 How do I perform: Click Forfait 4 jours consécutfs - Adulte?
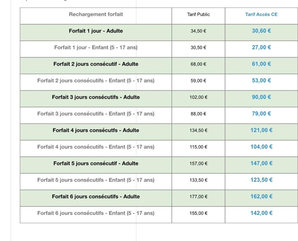[x=96, y=130]
